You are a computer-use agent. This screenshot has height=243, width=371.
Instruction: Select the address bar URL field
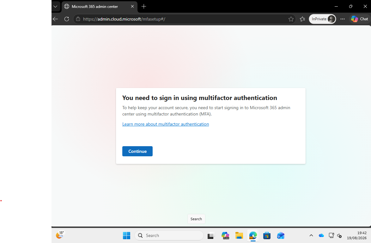click(185, 19)
